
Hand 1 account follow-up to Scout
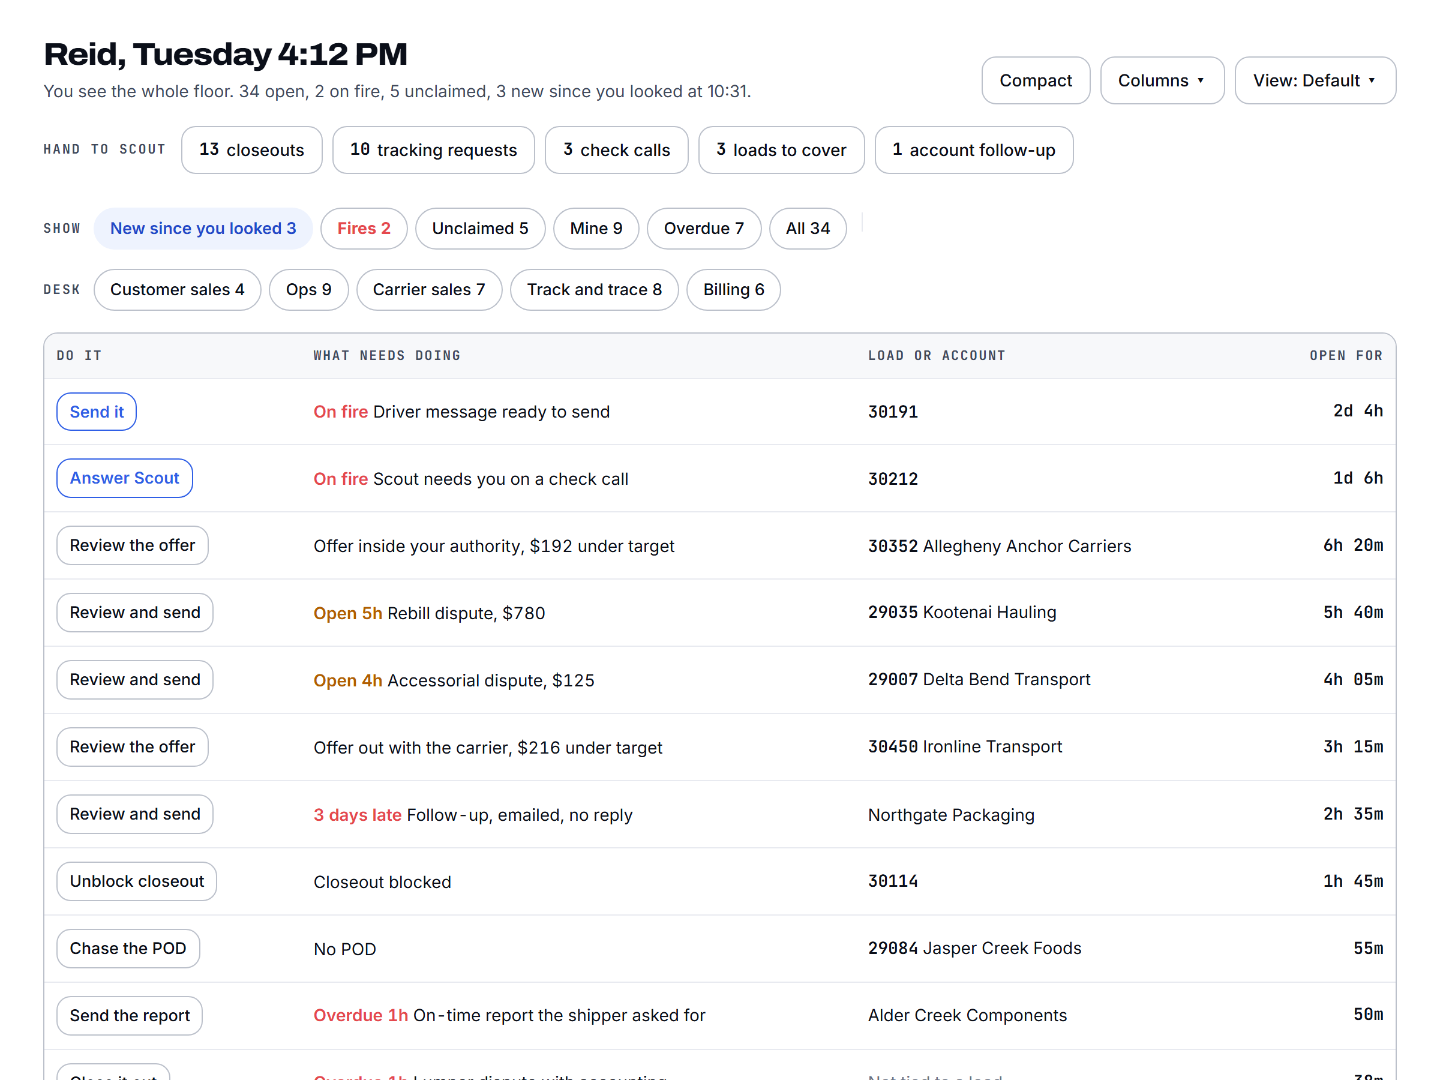tap(973, 150)
